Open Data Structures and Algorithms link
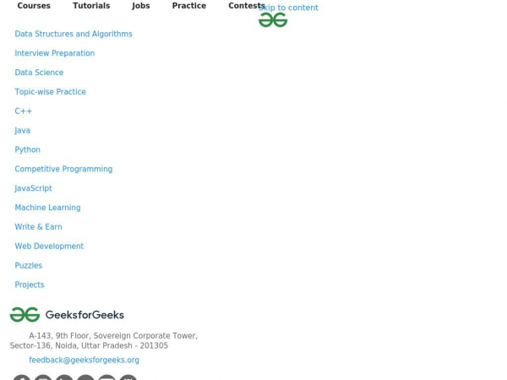The image size is (507, 380). [74, 34]
